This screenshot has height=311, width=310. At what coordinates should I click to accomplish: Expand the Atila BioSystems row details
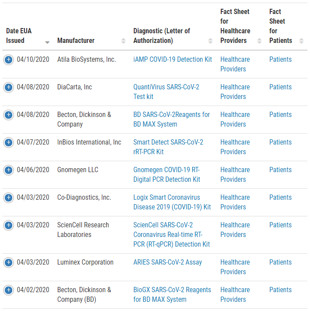pos(8,60)
